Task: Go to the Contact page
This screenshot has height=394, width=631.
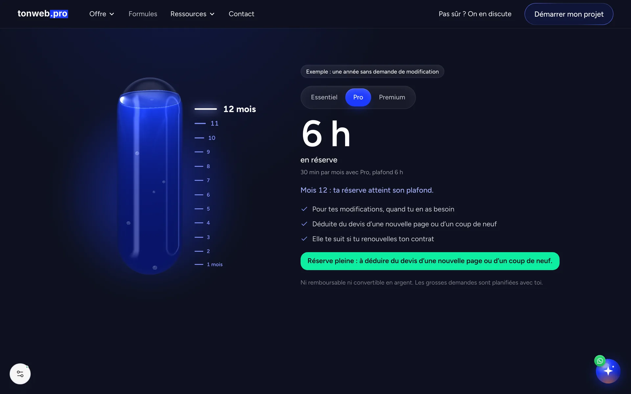Action: (x=241, y=14)
